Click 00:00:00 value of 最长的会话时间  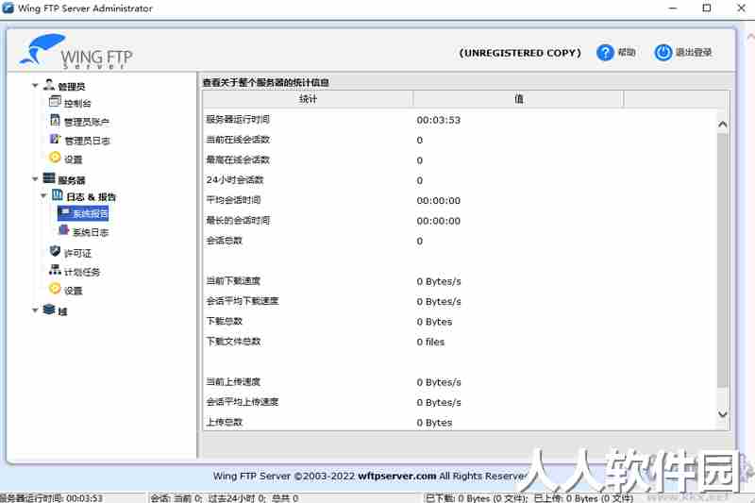tap(438, 221)
